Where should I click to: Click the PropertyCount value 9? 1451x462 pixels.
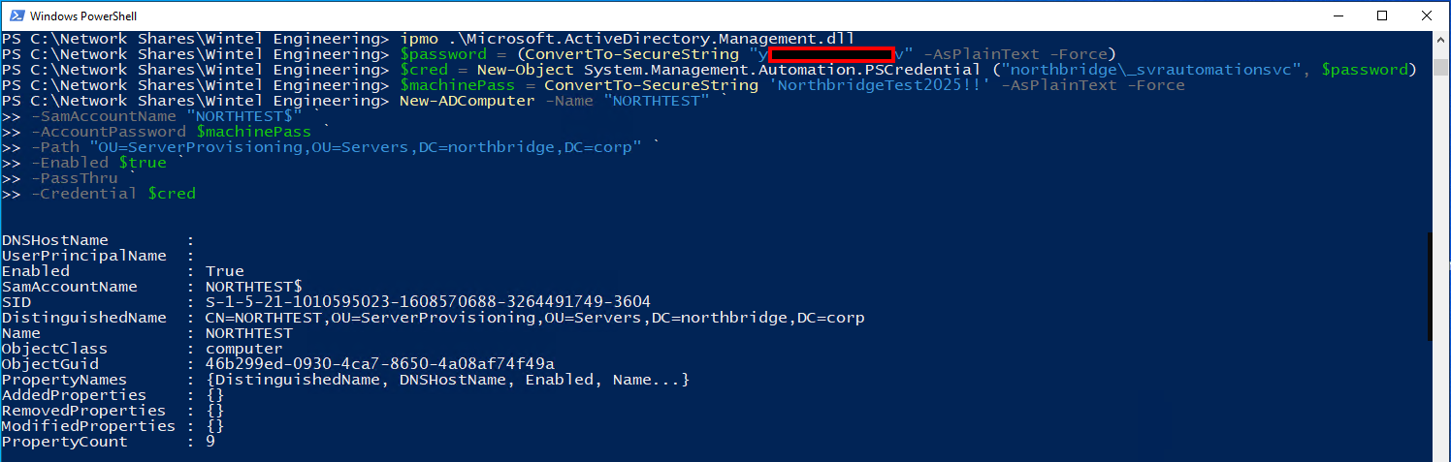point(210,442)
